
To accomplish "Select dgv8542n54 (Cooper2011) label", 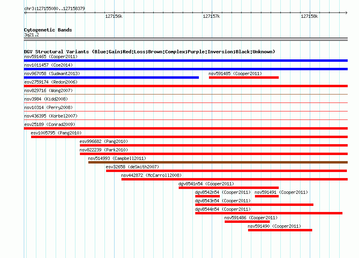I will pos(223,192).
